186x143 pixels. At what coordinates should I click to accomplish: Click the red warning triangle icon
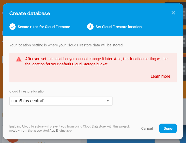19,59
